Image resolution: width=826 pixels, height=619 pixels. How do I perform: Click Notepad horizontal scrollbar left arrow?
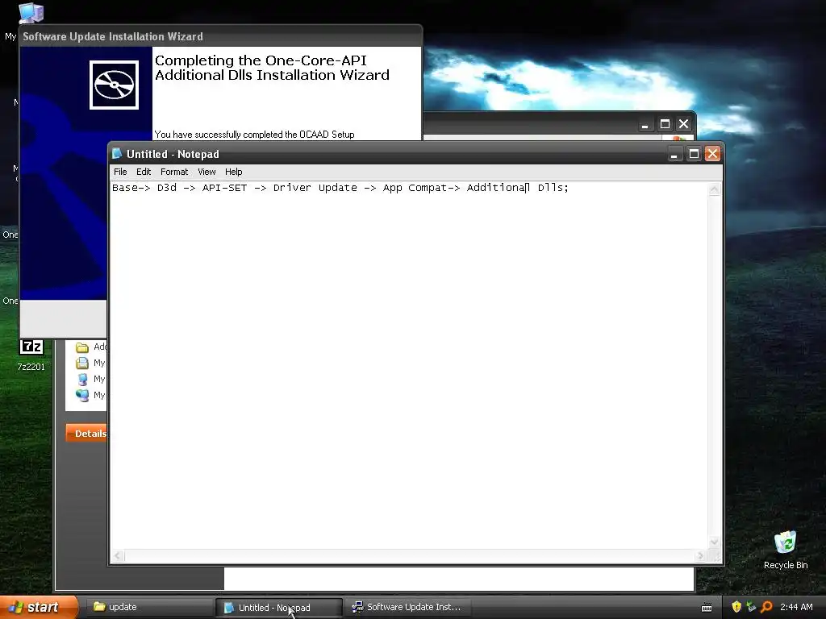(118, 556)
